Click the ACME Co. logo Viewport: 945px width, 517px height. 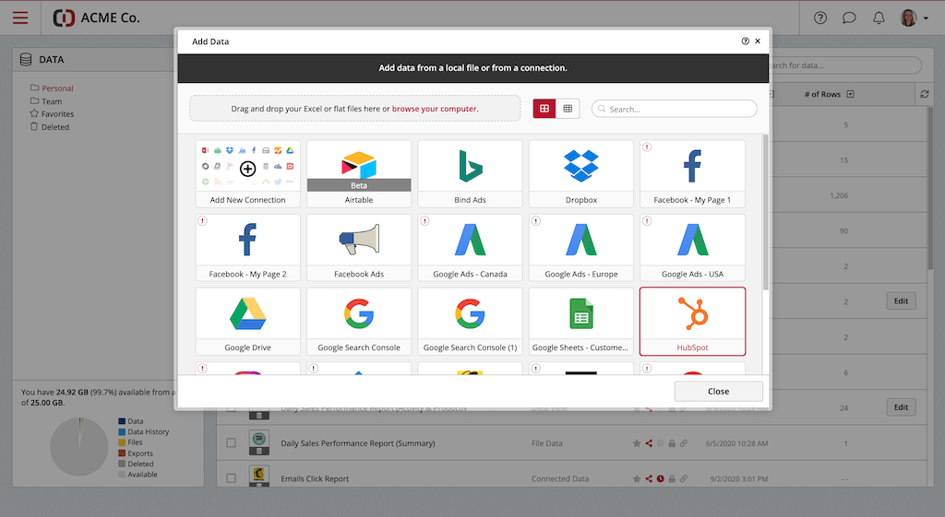point(96,18)
